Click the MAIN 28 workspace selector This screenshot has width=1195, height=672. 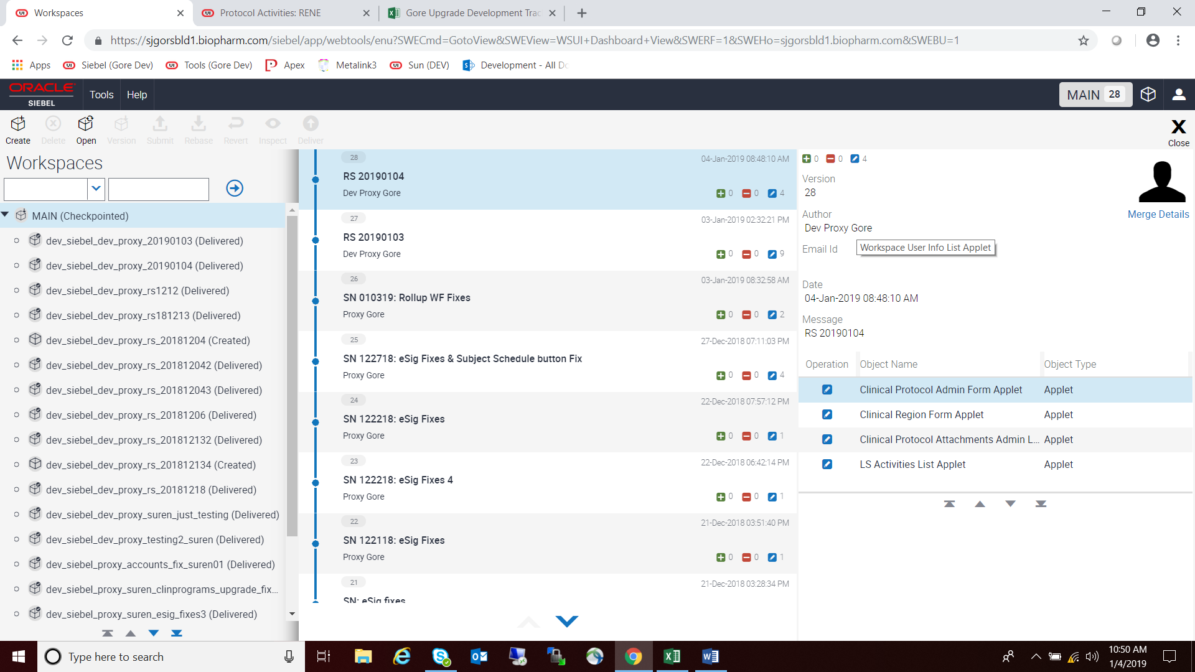tap(1095, 95)
